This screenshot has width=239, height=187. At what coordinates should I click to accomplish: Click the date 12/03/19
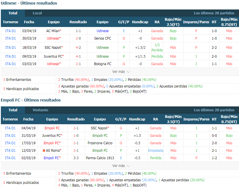pyautogui.click(x=29, y=151)
